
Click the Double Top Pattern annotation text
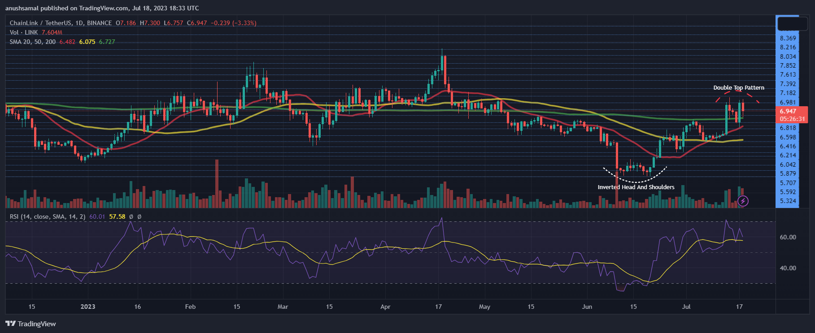click(739, 88)
